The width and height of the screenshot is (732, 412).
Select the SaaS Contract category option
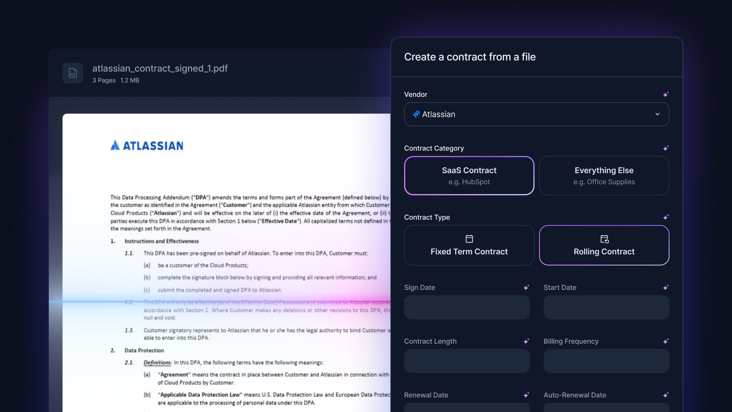pos(469,175)
